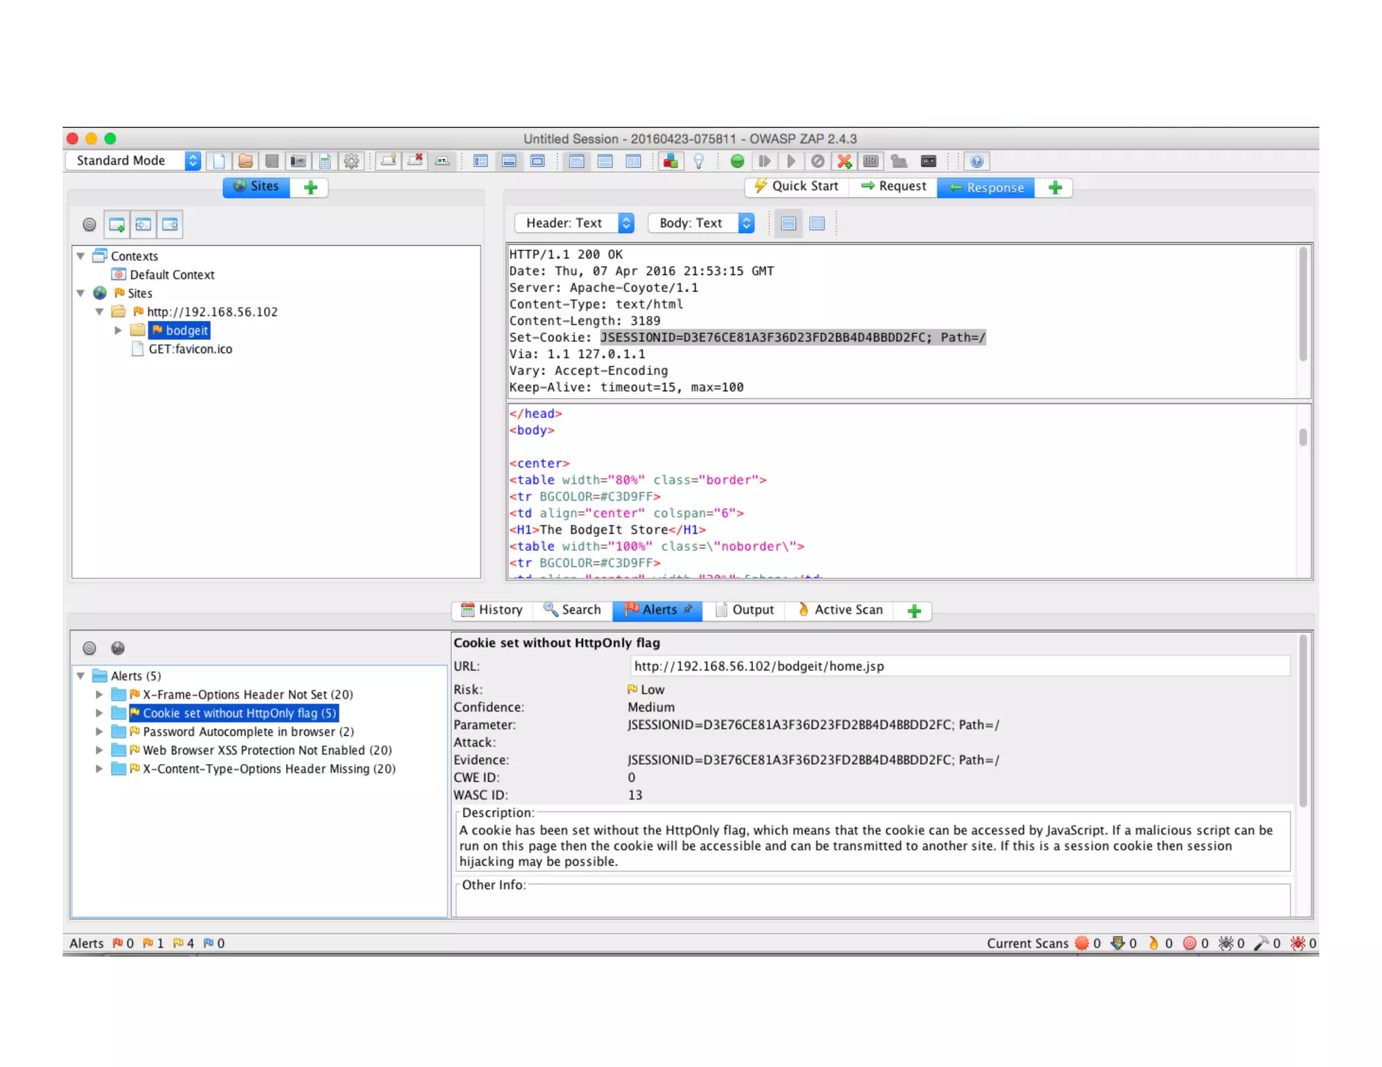Expand X-Frame-Options Header Not Set alert

(99, 695)
